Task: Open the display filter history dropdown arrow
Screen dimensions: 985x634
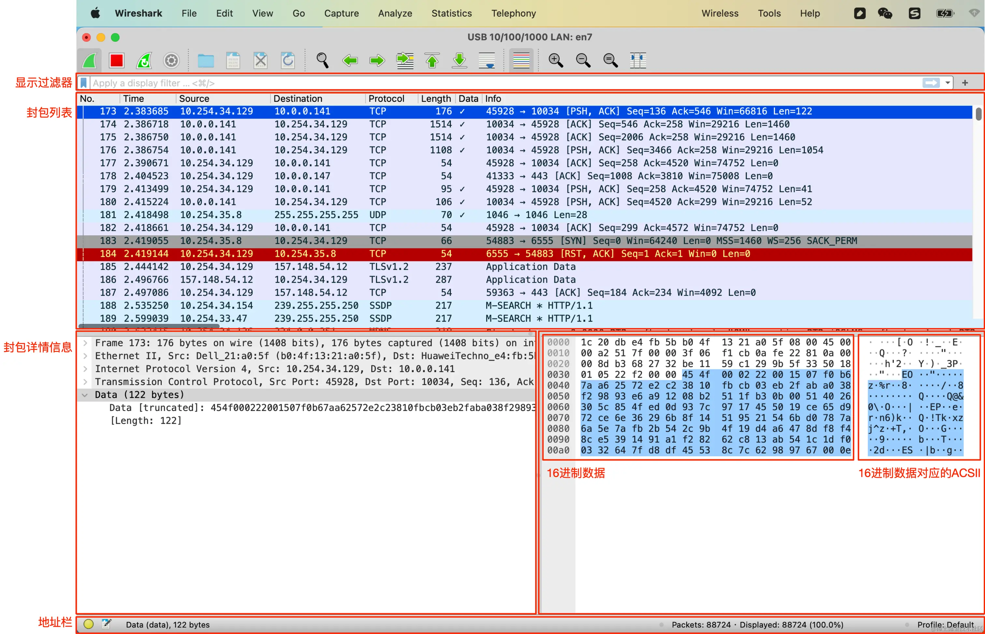Action: pos(948,83)
